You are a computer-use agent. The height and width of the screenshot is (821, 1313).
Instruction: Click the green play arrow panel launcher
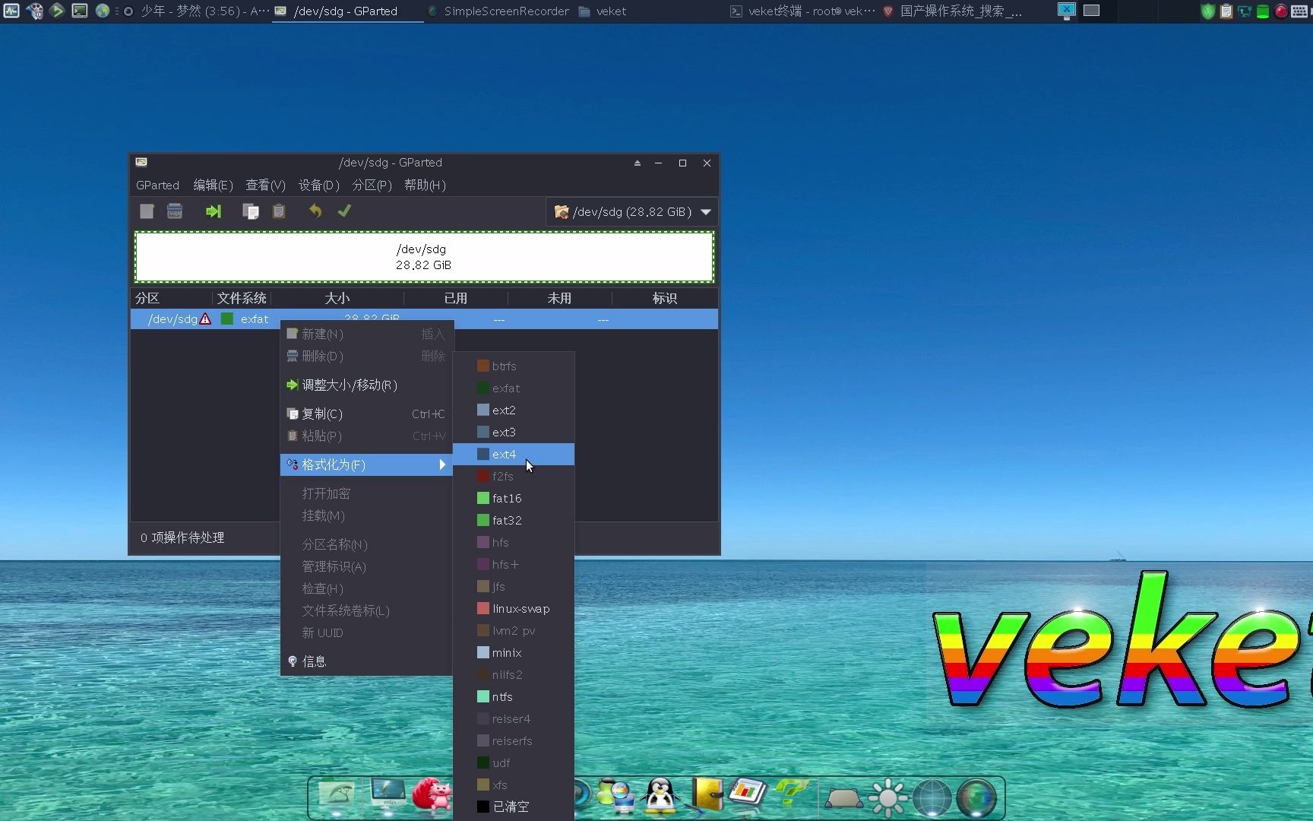(57, 11)
